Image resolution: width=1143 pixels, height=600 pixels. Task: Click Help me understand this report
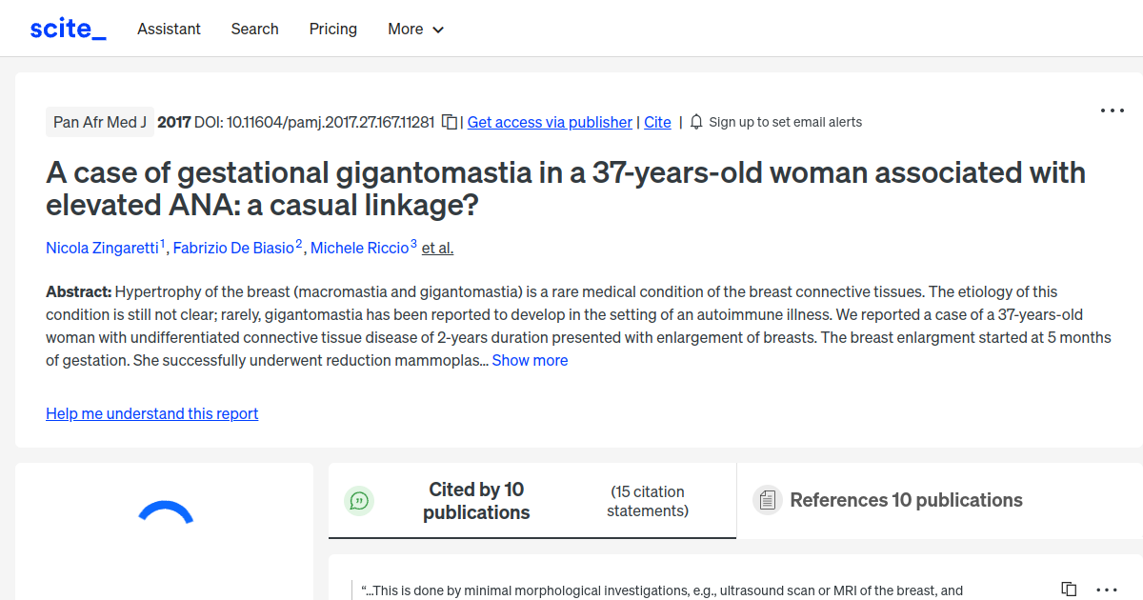[151, 413]
